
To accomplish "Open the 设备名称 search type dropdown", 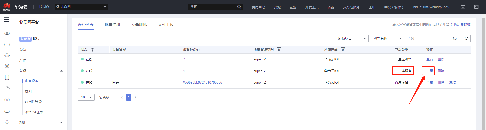I will coord(387,38).
